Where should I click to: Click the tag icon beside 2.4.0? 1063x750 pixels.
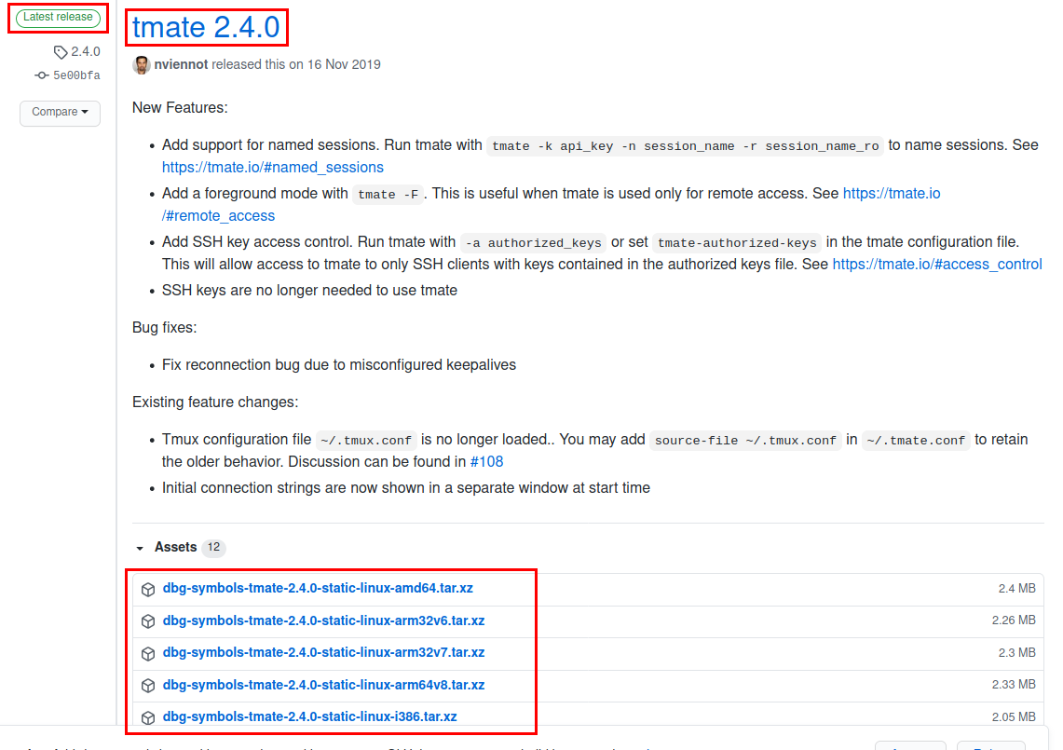[61, 52]
